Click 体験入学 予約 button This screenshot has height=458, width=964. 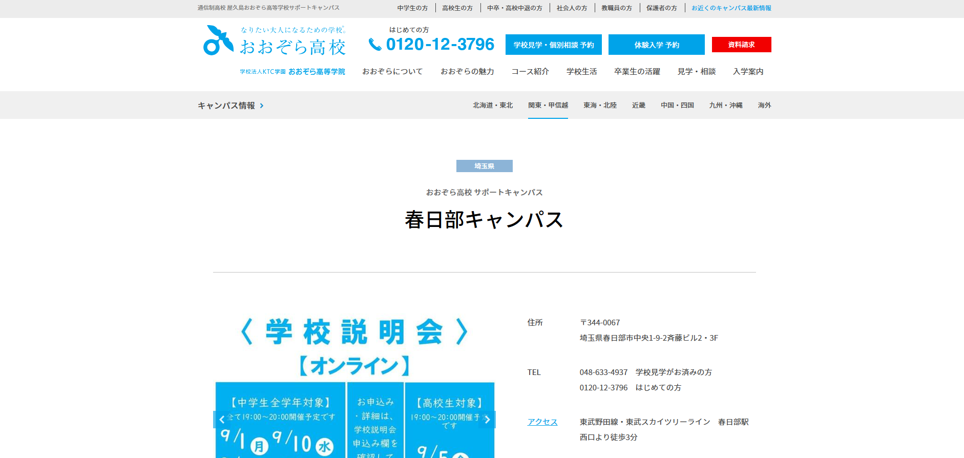[657, 45]
